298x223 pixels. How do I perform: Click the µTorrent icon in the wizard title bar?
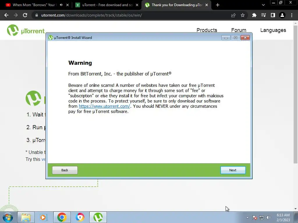(x=51, y=37)
